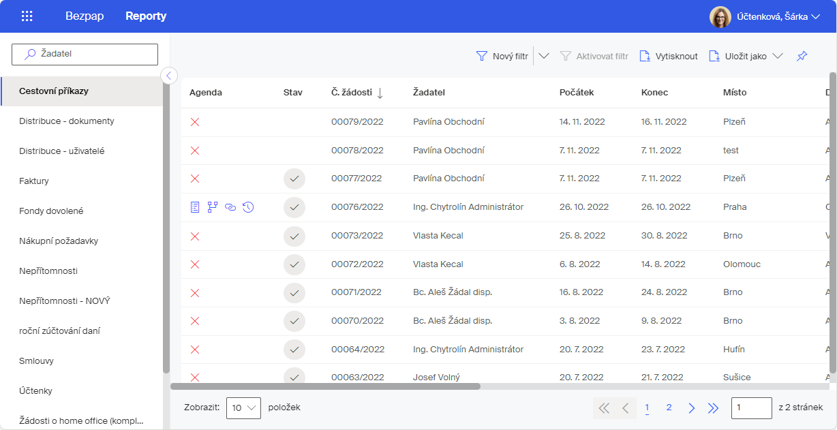Viewport: 837px width, 430px height.
Task: Click the Počátek column header
Action: pyautogui.click(x=577, y=93)
